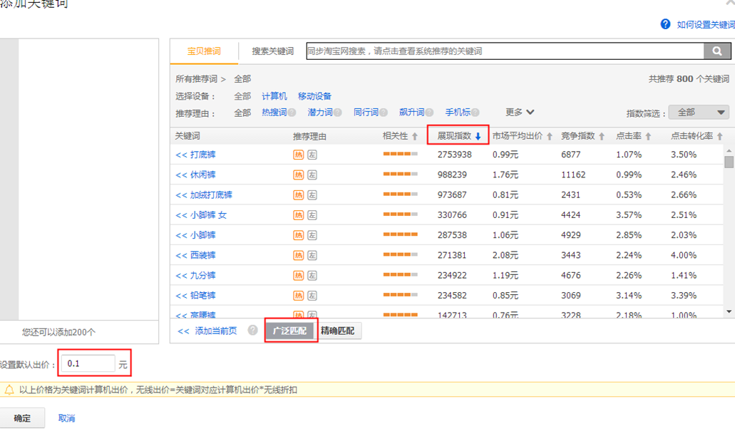The height and width of the screenshot is (431, 735).
Task: Sort by 点击转化率 column arrow
Action: tap(719, 136)
